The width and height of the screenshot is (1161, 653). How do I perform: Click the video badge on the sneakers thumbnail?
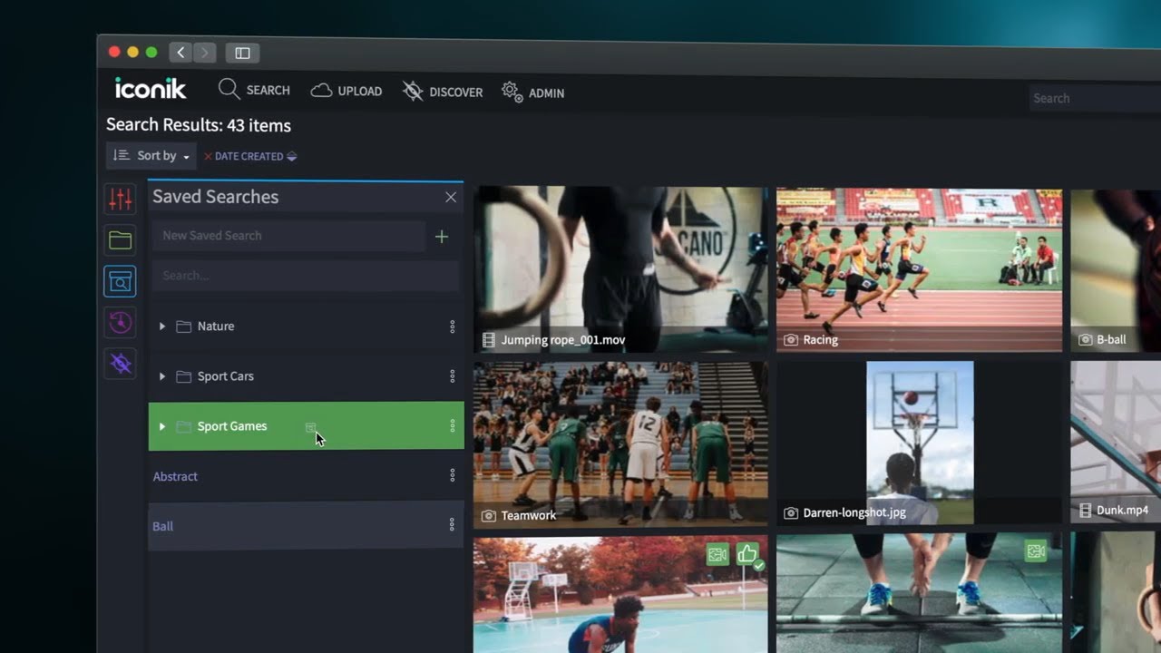click(1036, 551)
